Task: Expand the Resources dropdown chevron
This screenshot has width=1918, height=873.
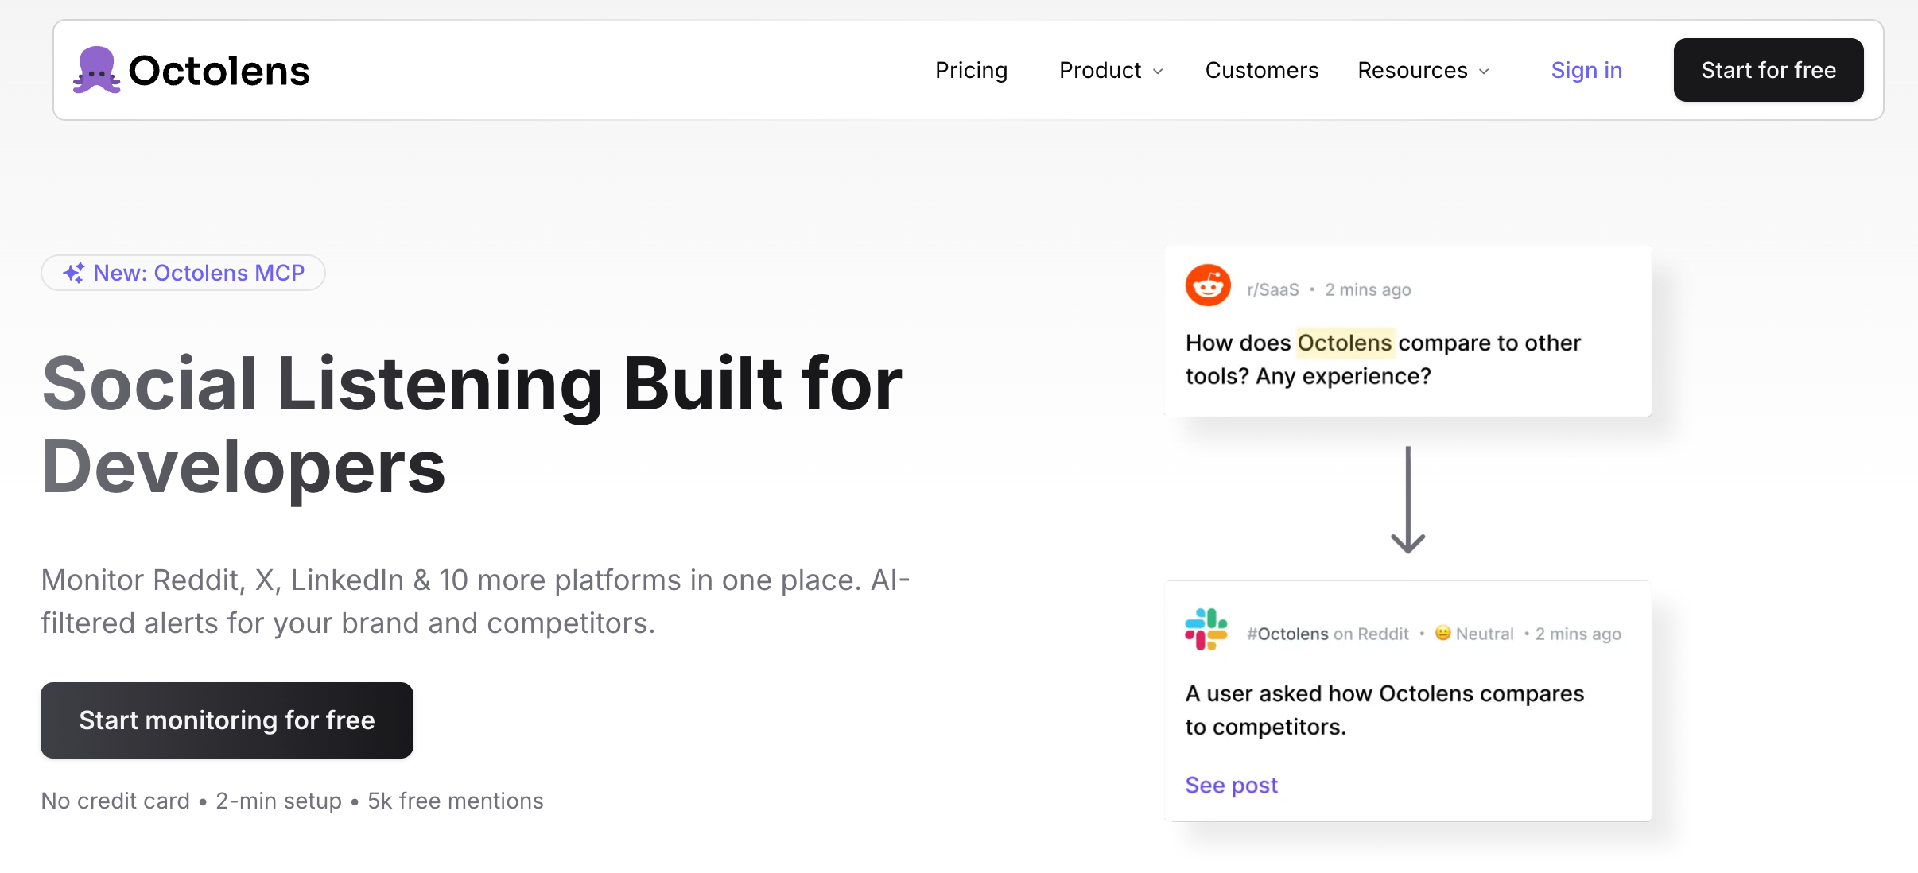Action: (x=1484, y=72)
